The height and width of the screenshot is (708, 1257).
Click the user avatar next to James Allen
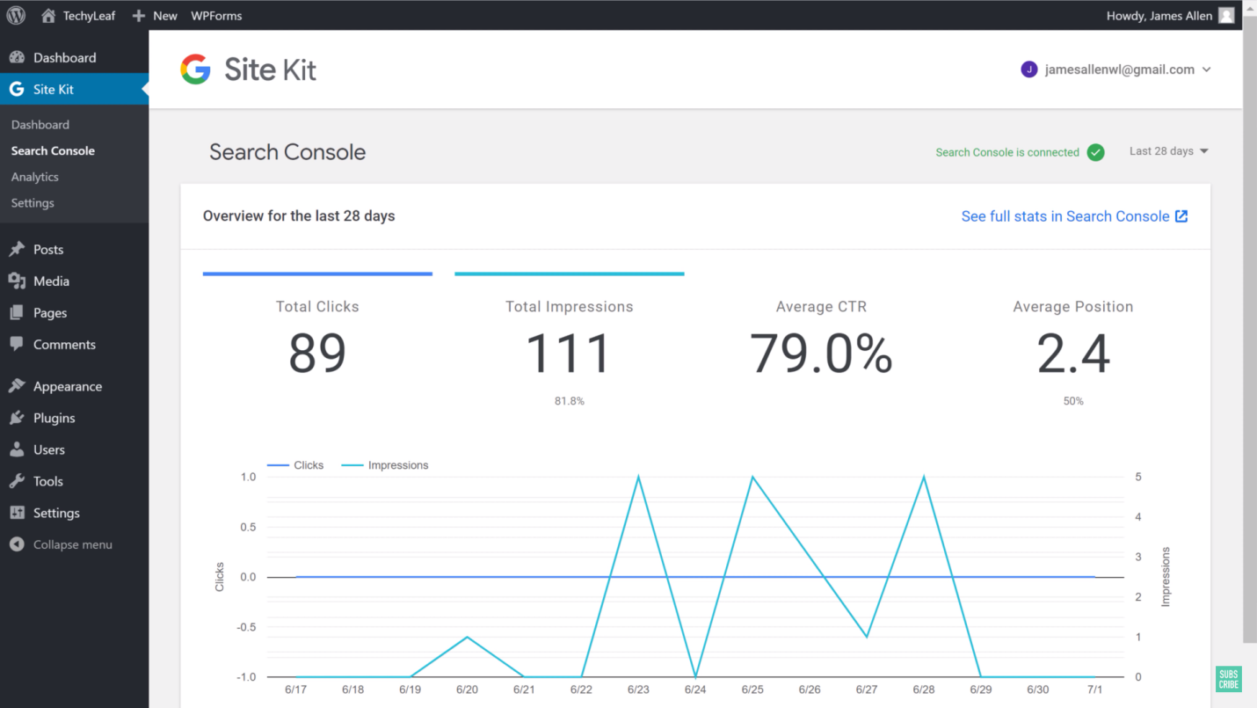pos(1226,15)
